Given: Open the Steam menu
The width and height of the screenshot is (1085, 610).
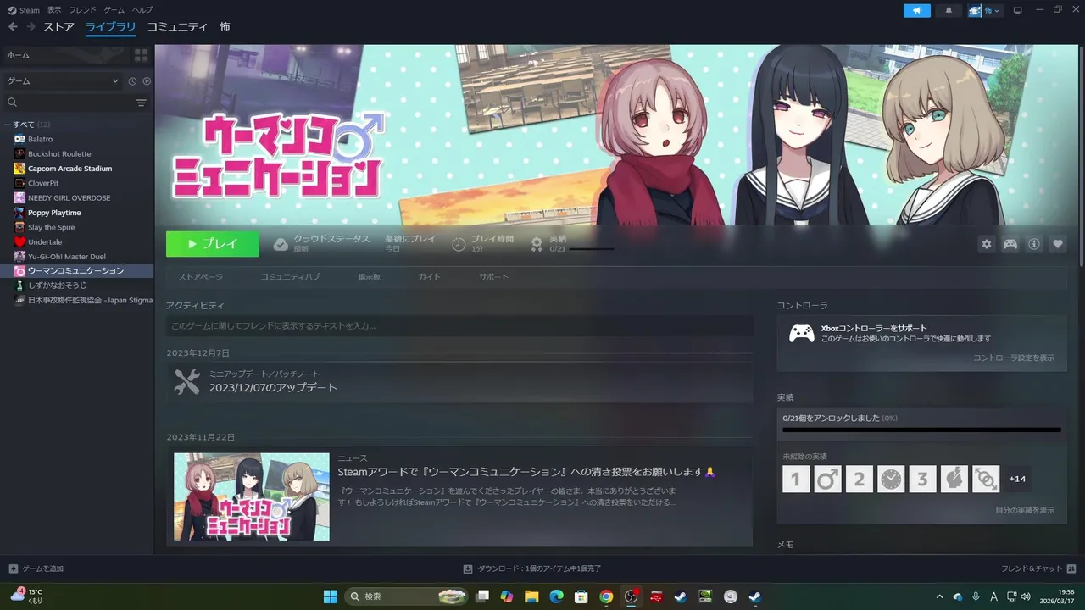Looking at the screenshot, I should click(24, 10).
